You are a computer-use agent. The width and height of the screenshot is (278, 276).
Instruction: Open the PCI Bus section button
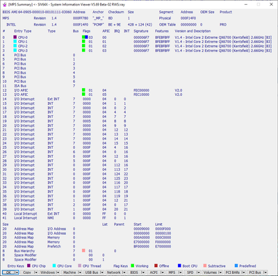[x=255, y=273]
